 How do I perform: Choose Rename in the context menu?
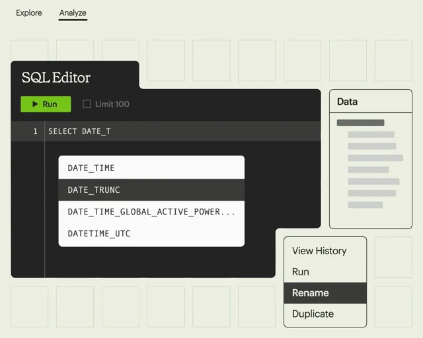click(x=325, y=293)
